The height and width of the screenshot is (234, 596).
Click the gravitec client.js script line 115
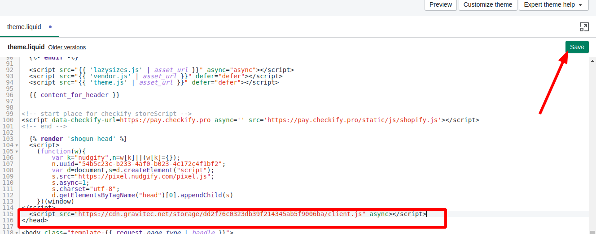pyautogui.click(x=228, y=214)
